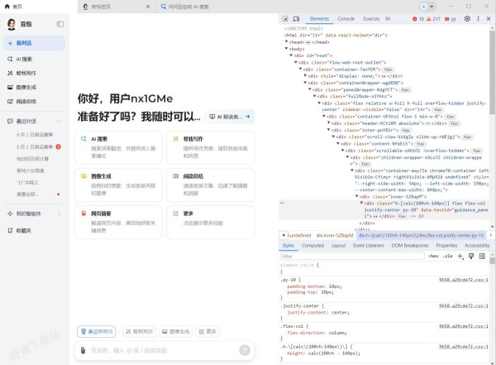Click the red error count icon

(415, 19)
